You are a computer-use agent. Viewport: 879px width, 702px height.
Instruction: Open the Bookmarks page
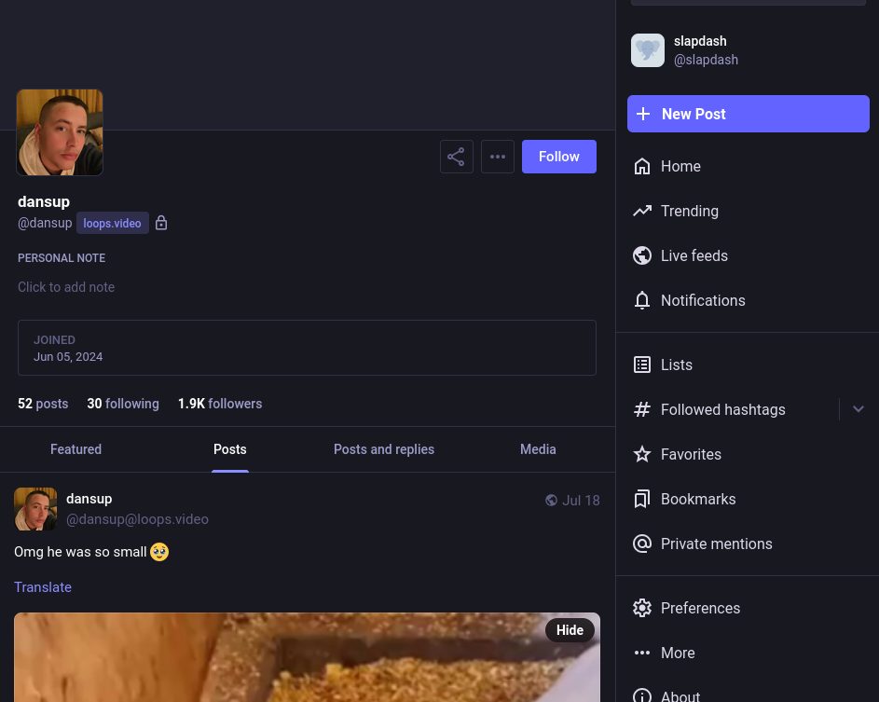[697, 500]
